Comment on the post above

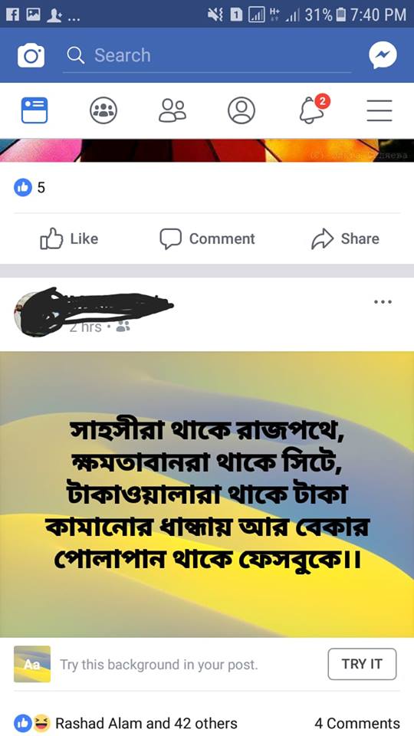point(207,238)
